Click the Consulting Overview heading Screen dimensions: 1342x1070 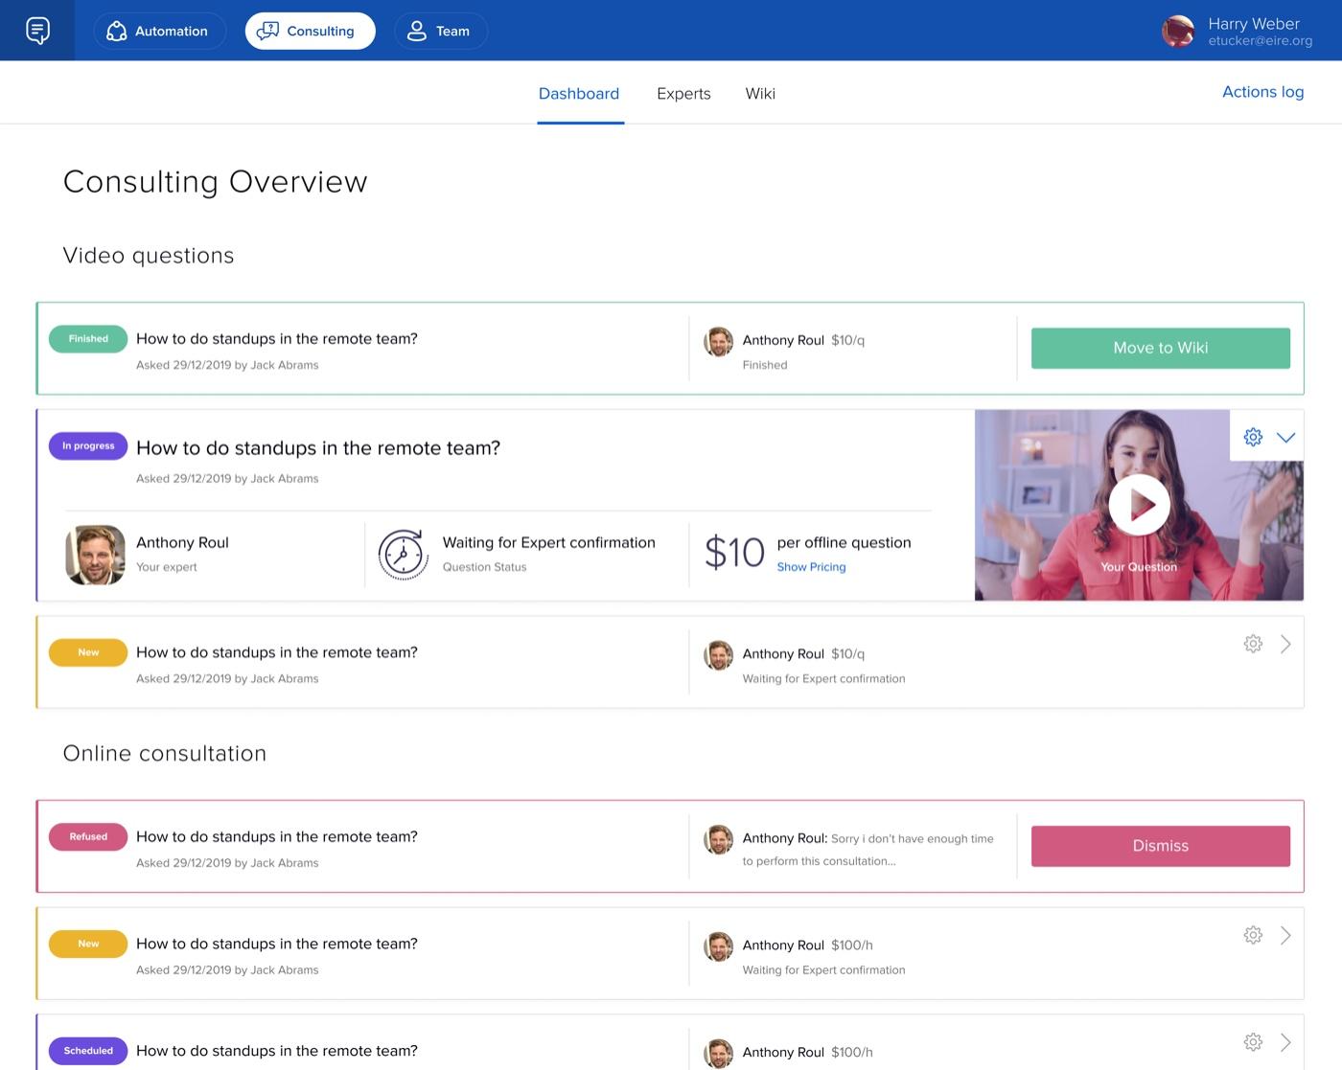216,182
